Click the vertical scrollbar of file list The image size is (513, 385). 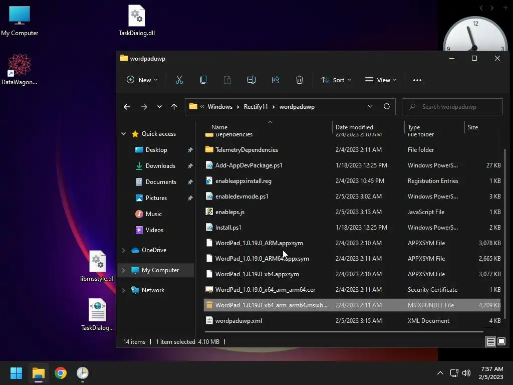(505, 233)
